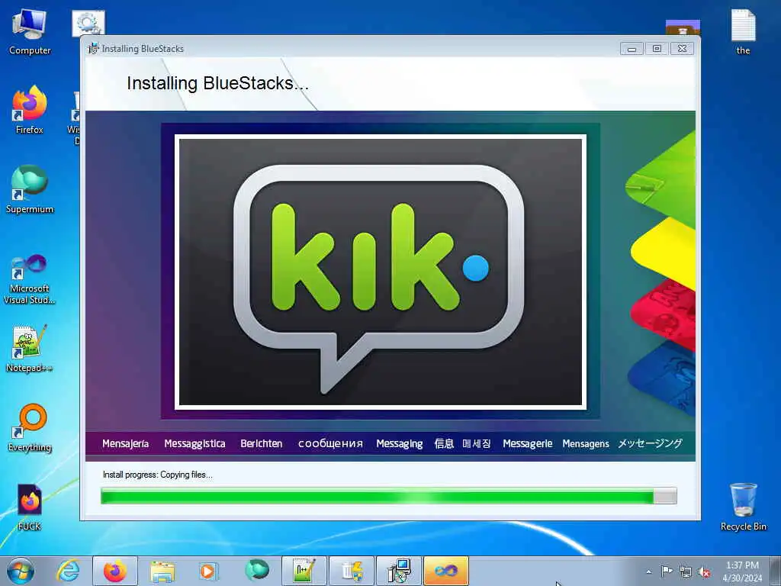Launch Firefox from the desktop shortcut
The height and width of the screenshot is (586, 781).
[x=30, y=110]
